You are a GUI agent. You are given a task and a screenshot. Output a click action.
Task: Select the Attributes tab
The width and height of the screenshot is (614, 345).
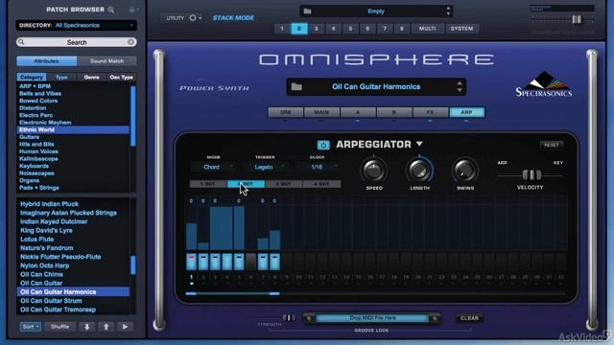coord(47,61)
